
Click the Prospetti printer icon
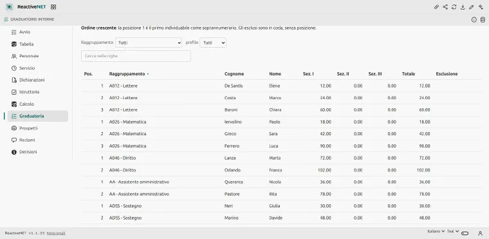[14, 128]
